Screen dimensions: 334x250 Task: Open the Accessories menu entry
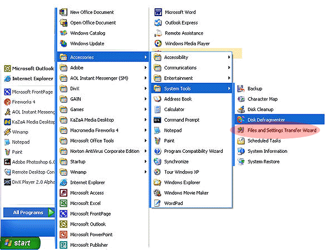point(103,57)
